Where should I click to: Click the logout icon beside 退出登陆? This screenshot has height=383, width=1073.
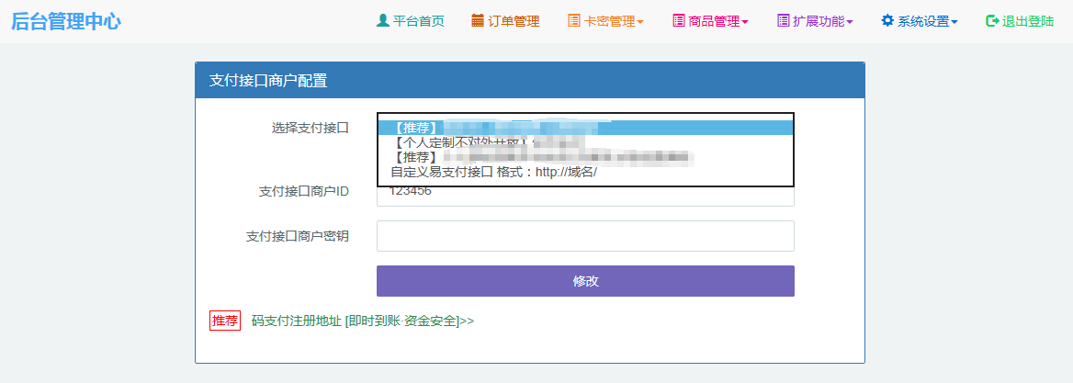(x=992, y=20)
